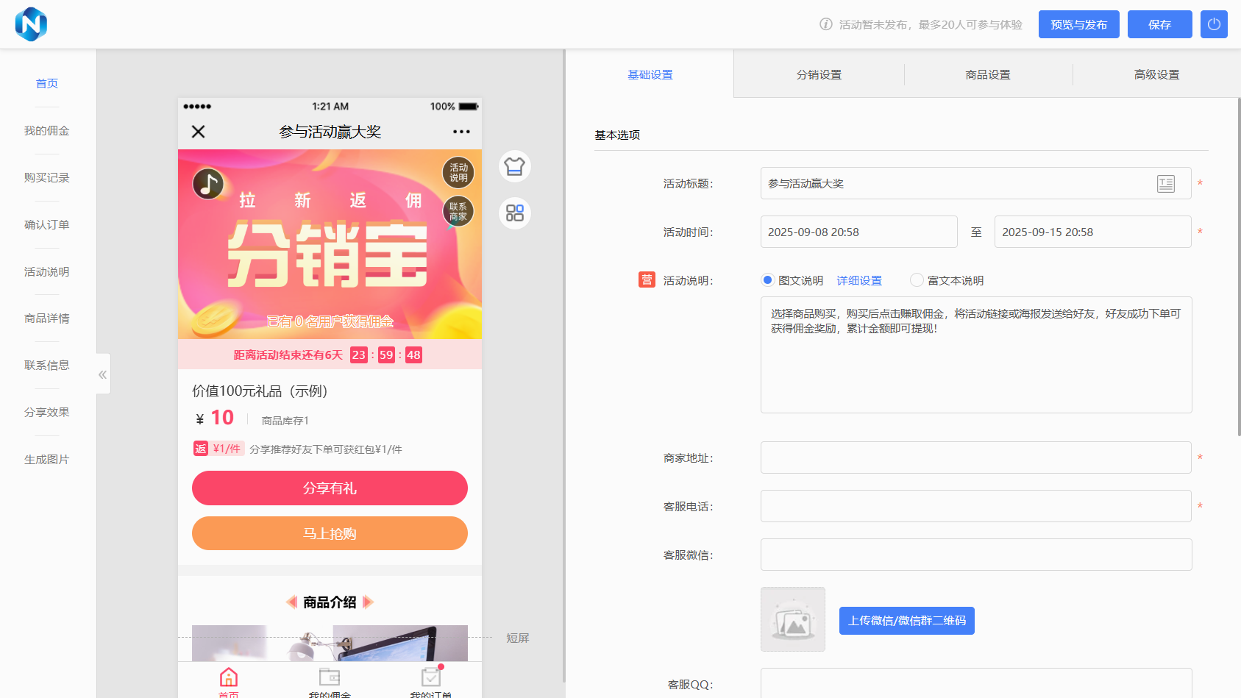Viewport: 1241px width, 698px height.
Task: Open the activity end time picker
Action: coord(1092,232)
